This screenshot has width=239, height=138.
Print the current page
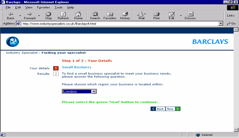point(156,16)
